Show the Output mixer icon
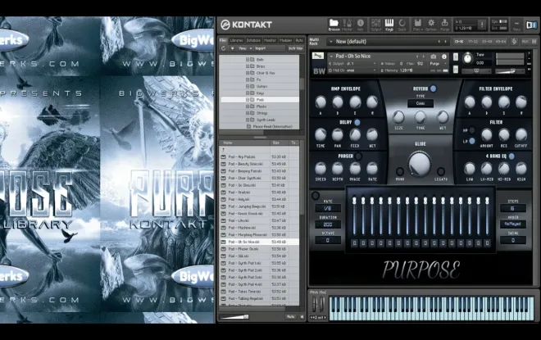This screenshot has width=541, height=340. point(375,25)
